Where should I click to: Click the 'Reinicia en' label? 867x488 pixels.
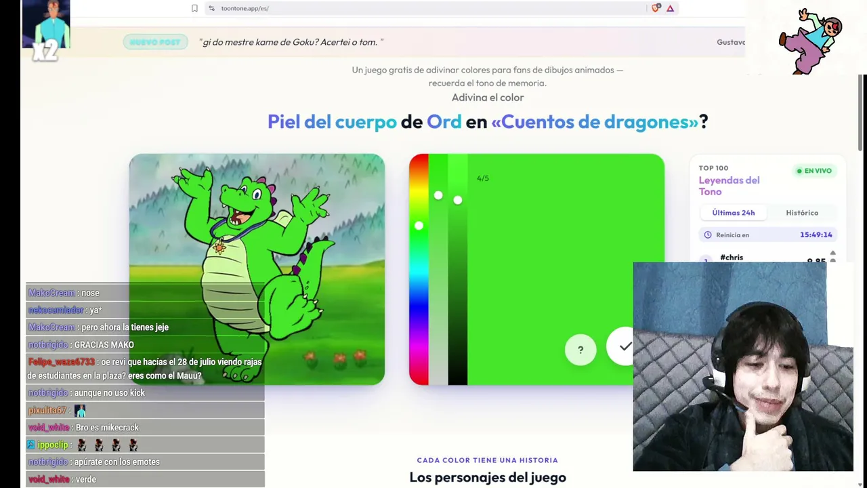tap(732, 235)
